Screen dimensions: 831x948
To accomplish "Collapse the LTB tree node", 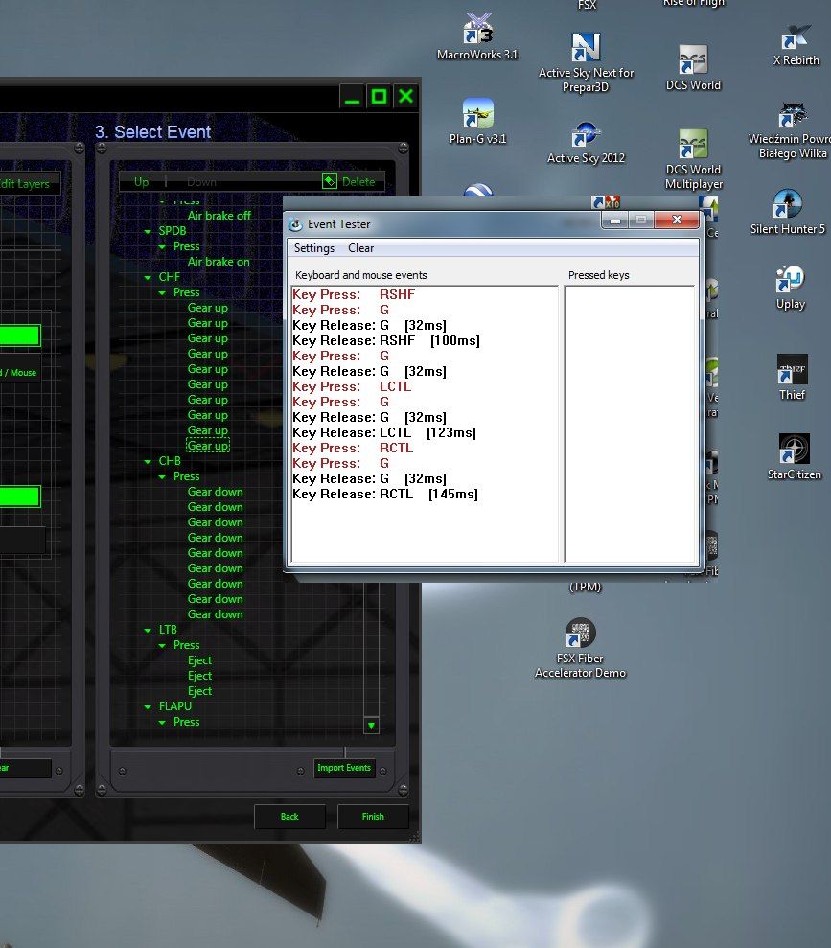I will click(x=148, y=630).
